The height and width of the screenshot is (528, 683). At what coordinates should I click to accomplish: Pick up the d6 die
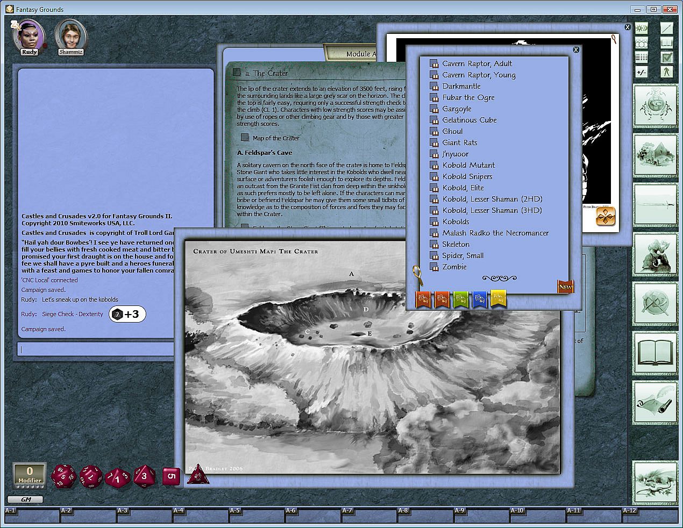coord(171,476)
